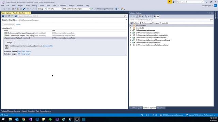
Task: Click the Commit Merge button
Action: 8,24
